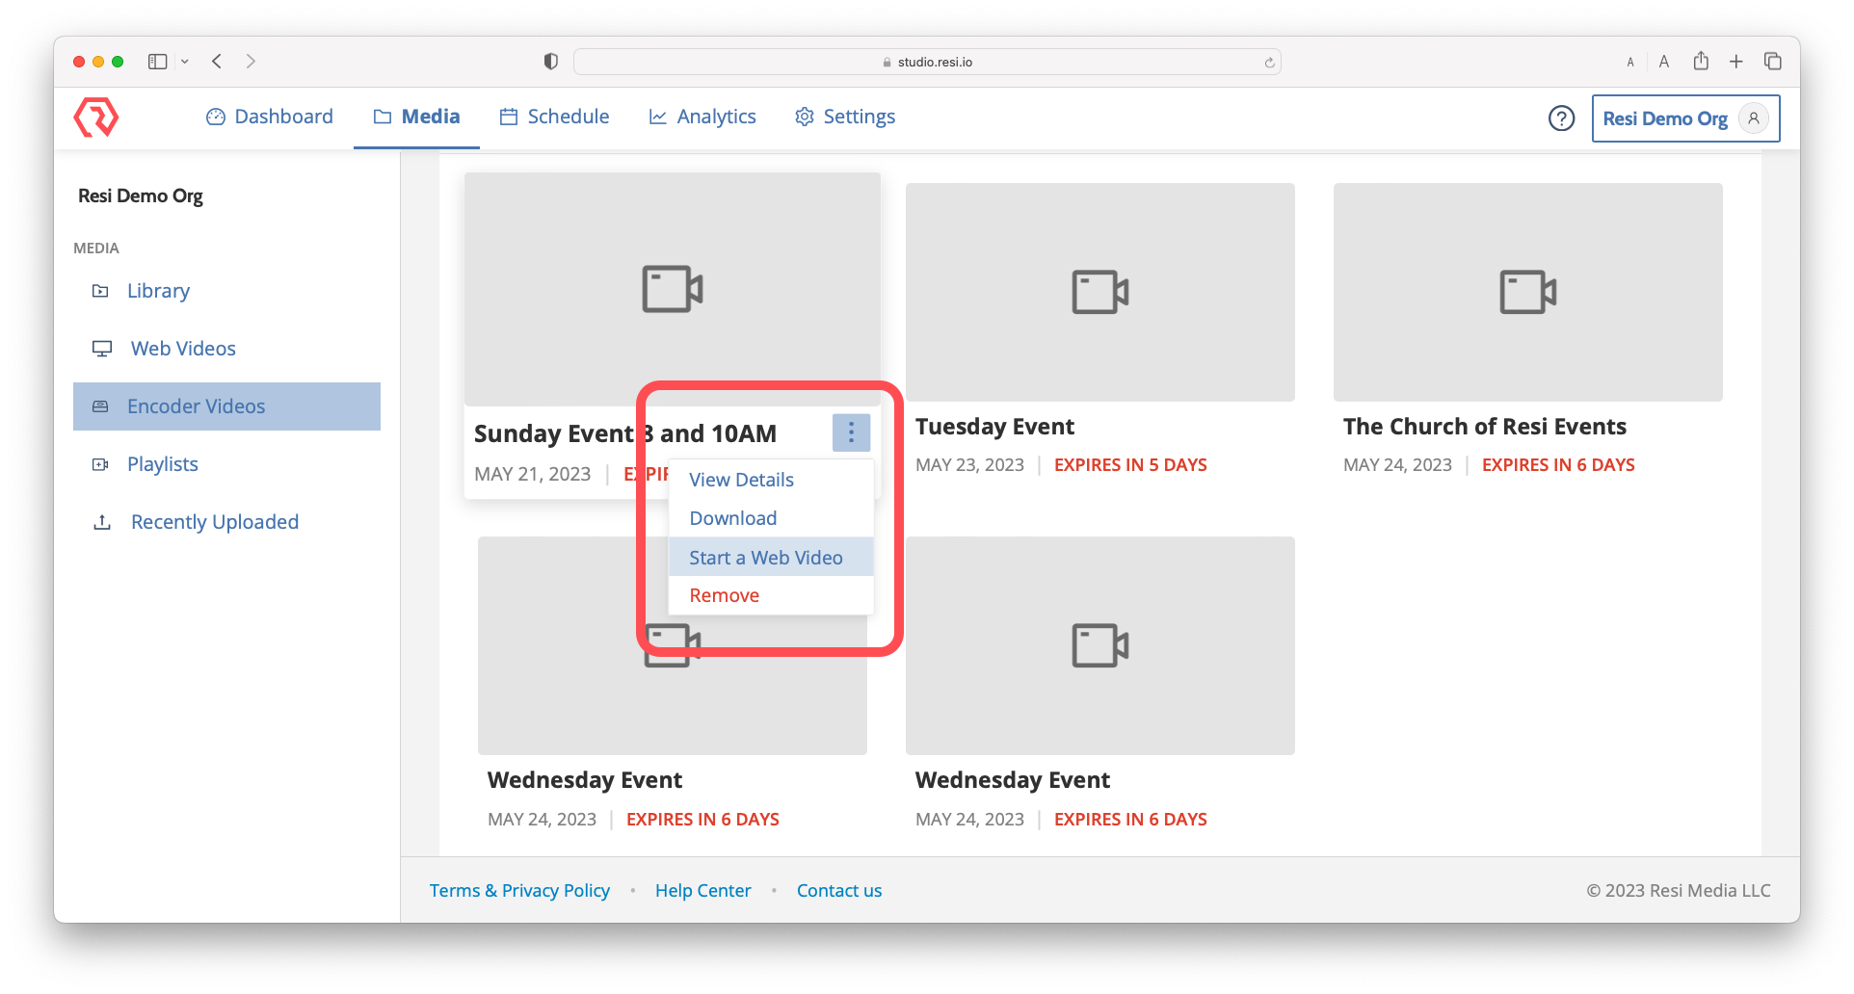
Task: Open Playlists in the sidebar
Action: [x=162, y=464]
